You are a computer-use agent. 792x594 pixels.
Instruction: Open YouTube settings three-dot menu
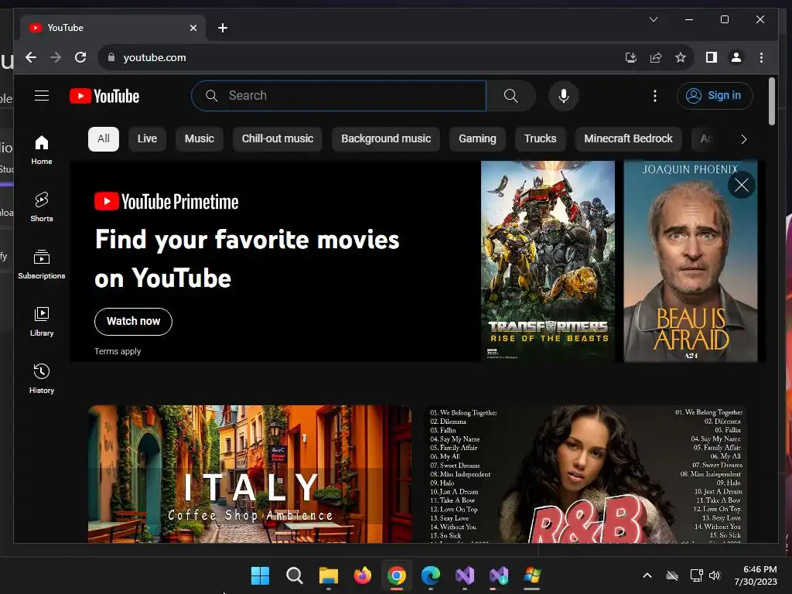coord(655,95)
